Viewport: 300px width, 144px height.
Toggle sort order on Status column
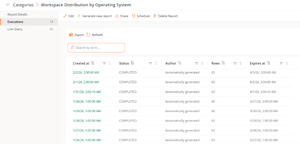coord(132,63)
